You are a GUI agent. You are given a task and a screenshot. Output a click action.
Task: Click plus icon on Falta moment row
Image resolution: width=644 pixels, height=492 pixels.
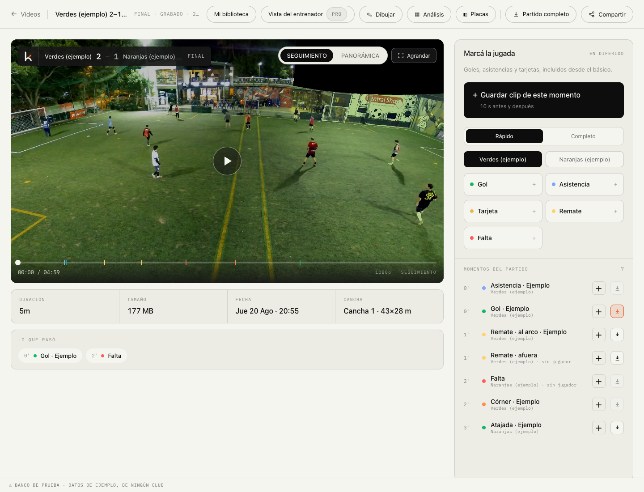[599, 382]
